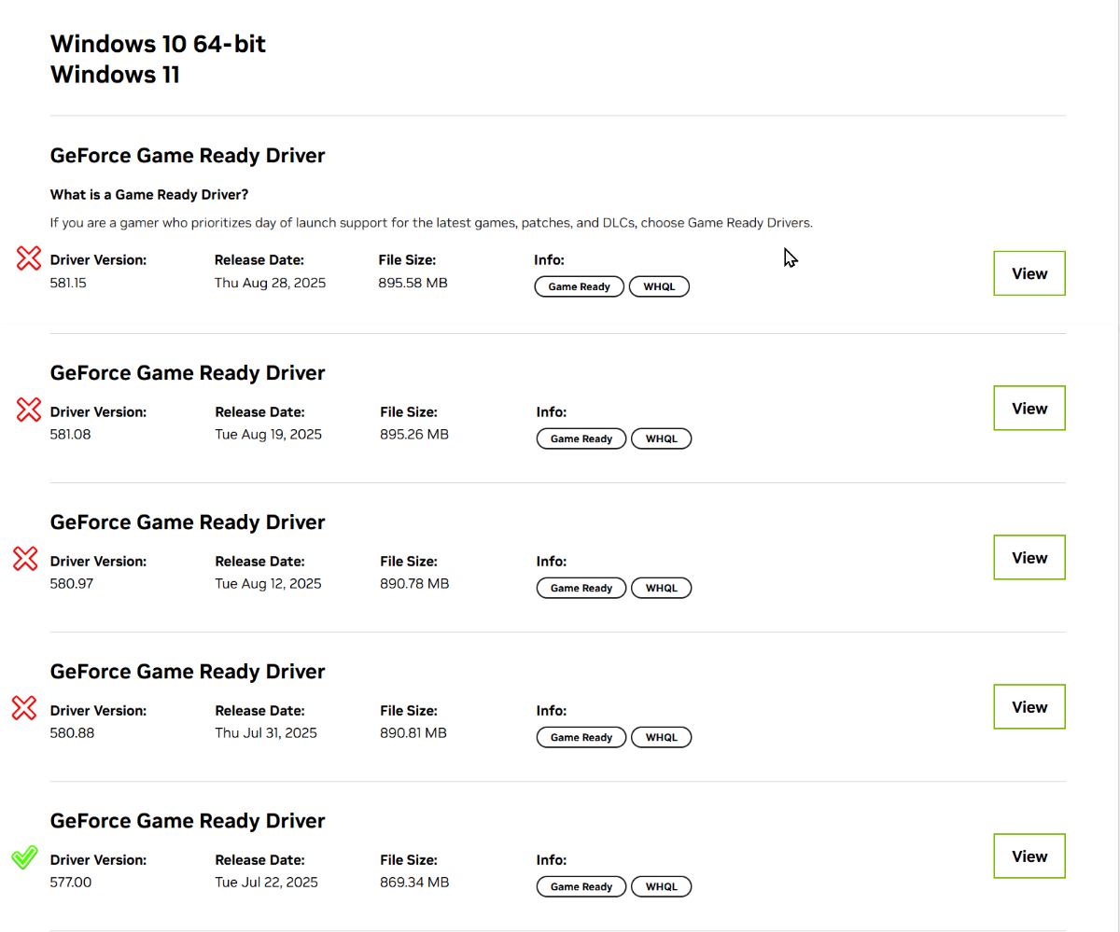Click the WHQL badge for driver 580.88
Image resolution: width=1120 pixels, height=932 pixels.
(661, 737)
